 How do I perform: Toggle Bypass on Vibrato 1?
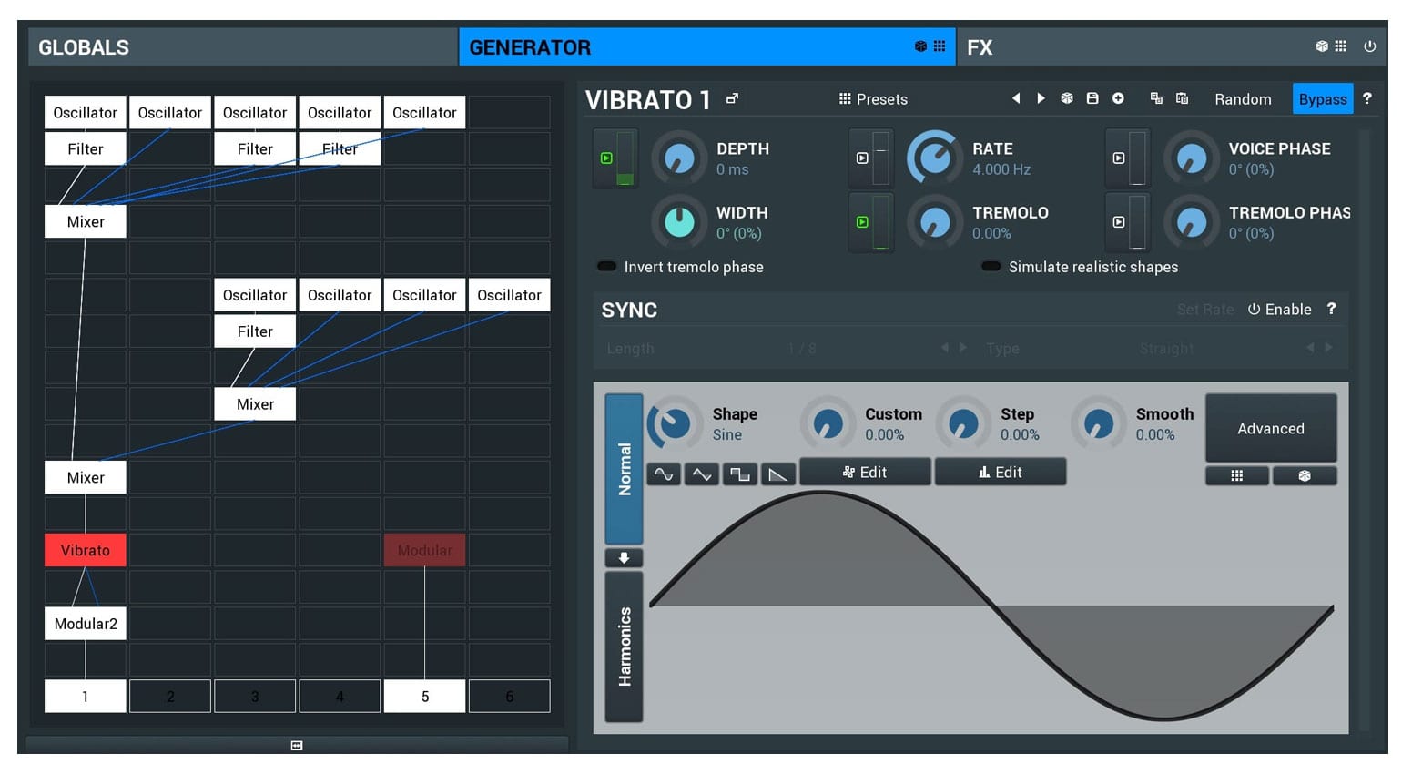(x=1322, y=98)
